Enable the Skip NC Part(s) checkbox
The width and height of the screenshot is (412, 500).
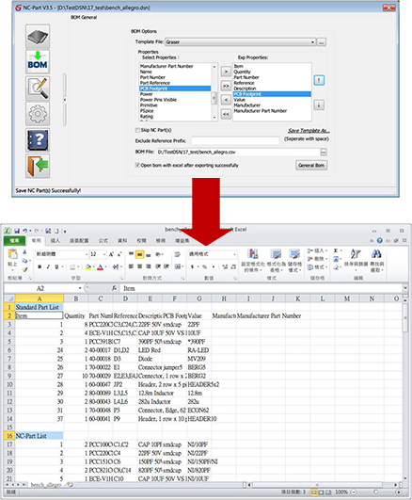pyautogui.click(x=137, y=130)
